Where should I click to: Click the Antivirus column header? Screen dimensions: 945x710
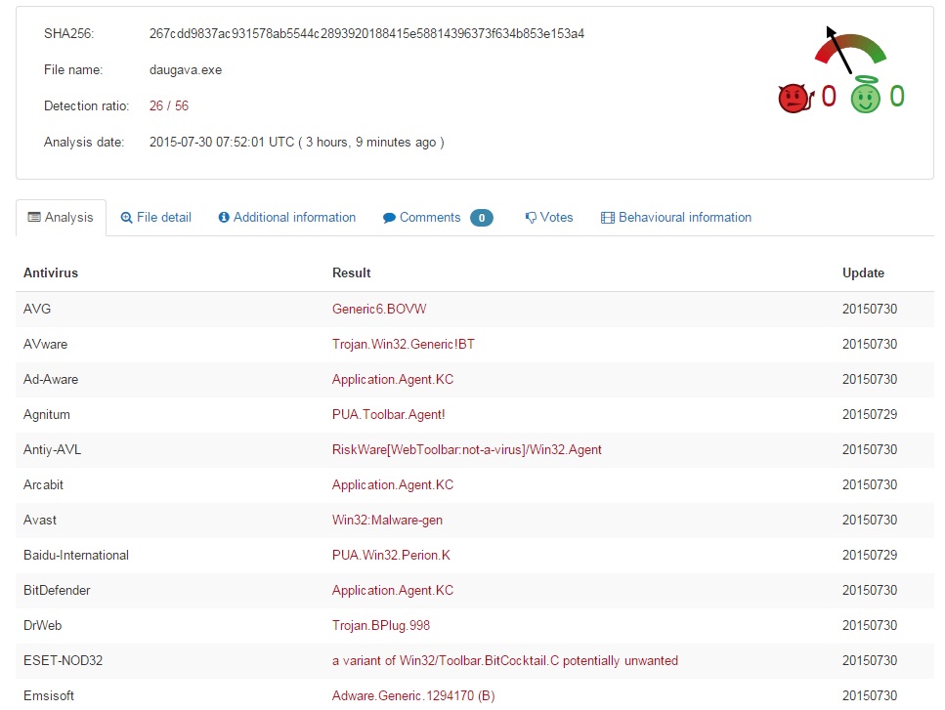pos(51,272)
